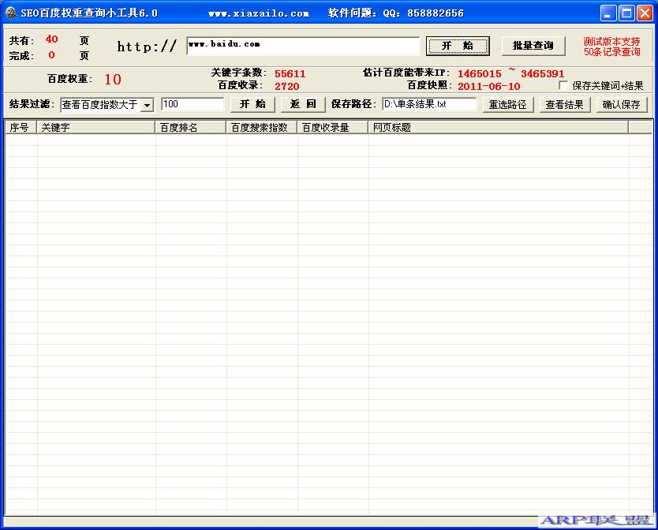Image resolution: width=658 pixels, height=530 pixels.
Task: Click the 开始 button in filter row
Action: click(x=252, y=103)
